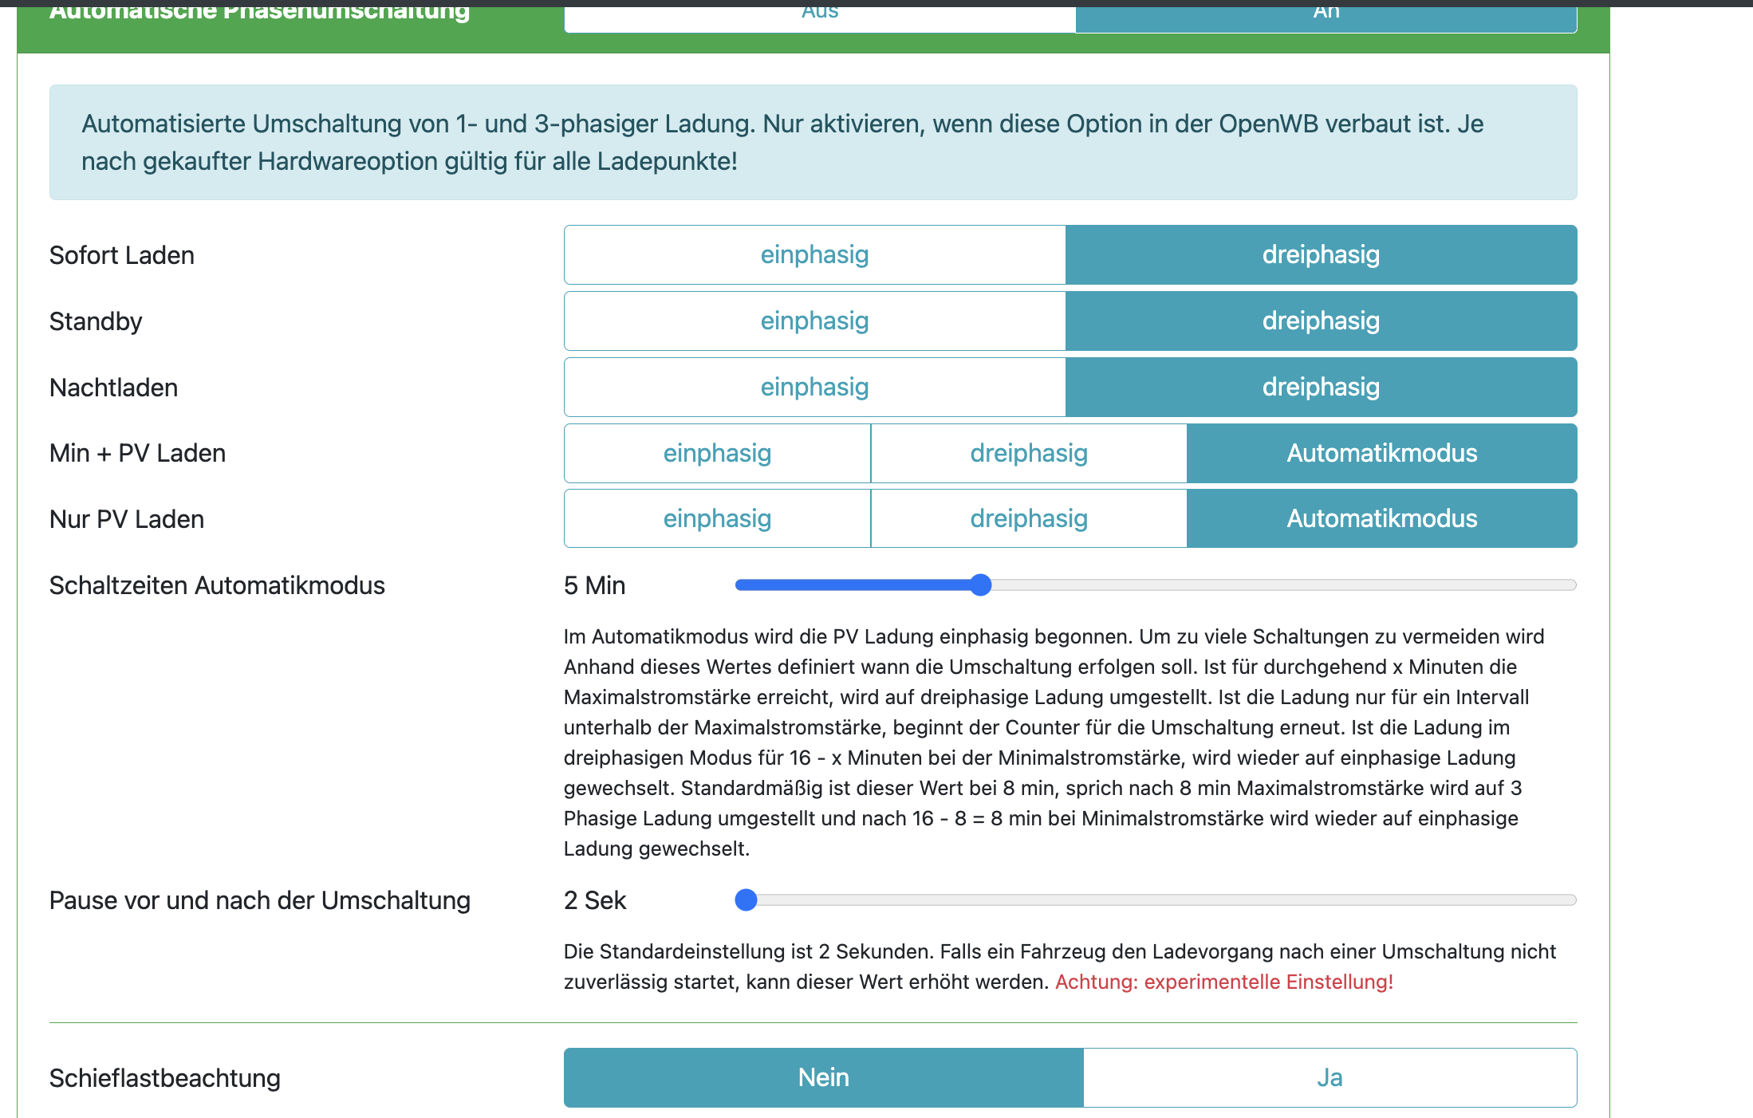This screenshot has width=1753, height=1118.
Task: Choose dreiphasig for Min + PV Laden
Action: (1029, 454)
